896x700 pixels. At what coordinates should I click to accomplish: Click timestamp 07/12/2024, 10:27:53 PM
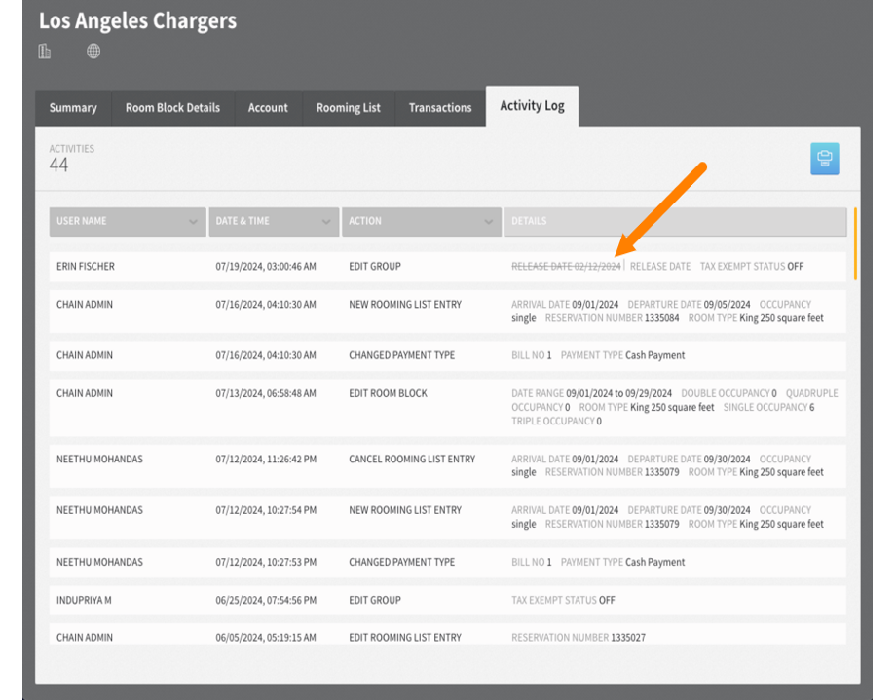click(266, 563)
